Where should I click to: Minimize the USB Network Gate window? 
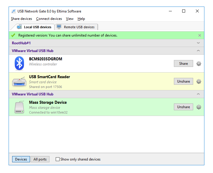point(170,11)
